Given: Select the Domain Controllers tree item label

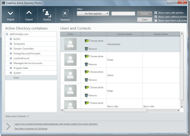Looking at the screenshot, I should click(24, 49).
